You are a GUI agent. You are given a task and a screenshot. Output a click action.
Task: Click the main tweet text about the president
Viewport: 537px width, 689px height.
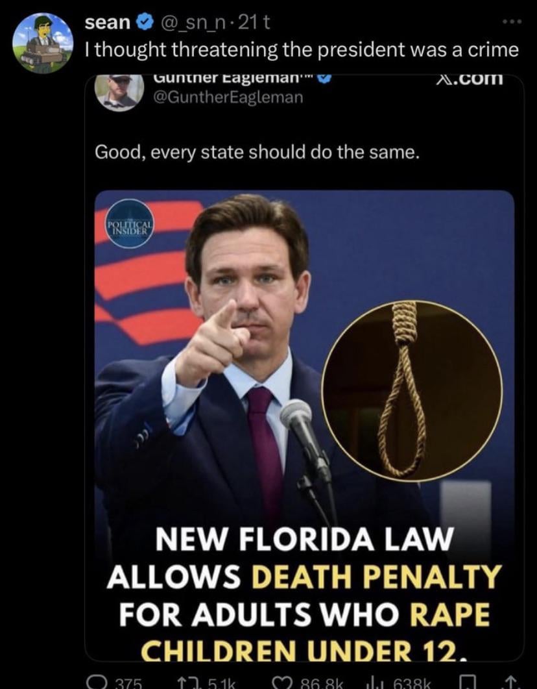pos(302,50)
